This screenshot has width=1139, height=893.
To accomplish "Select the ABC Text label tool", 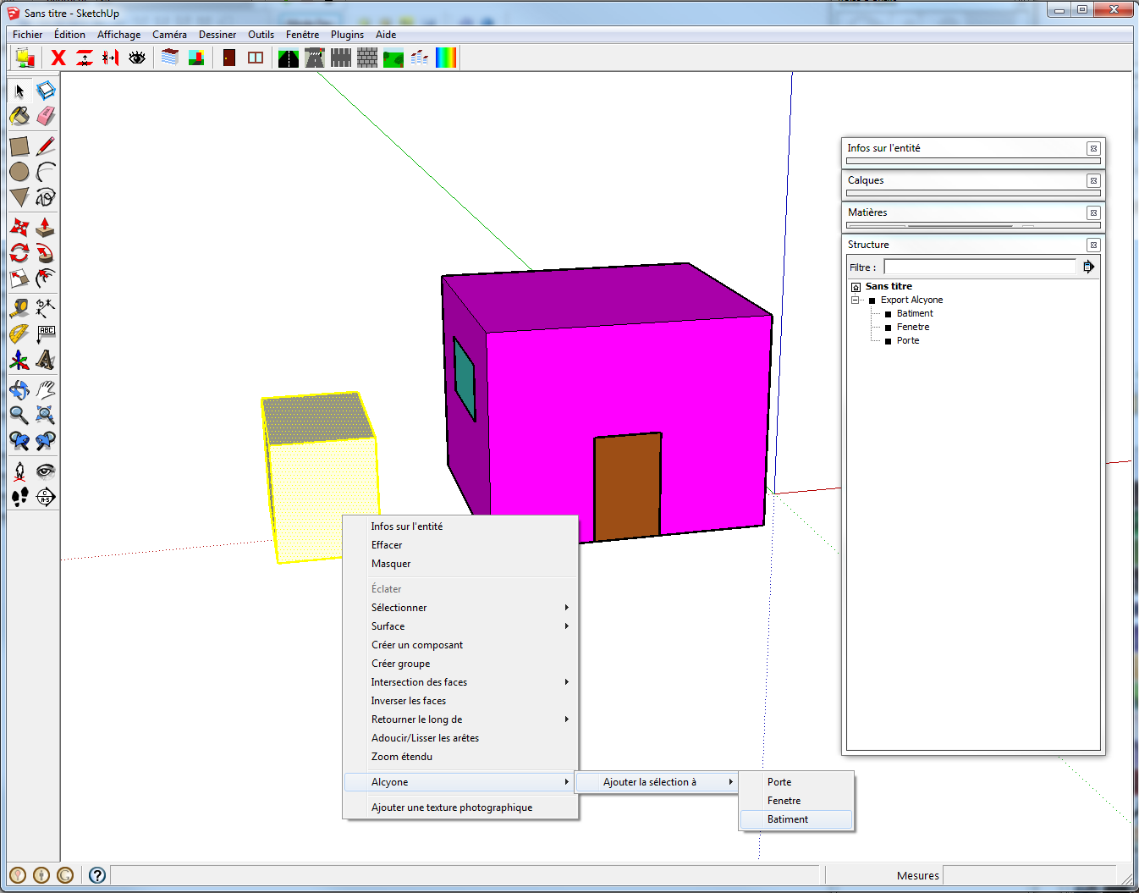I will (x=46, y=334).
